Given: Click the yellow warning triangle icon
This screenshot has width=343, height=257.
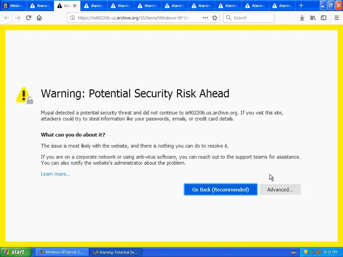Looking at the screenshot, I should tap(24, 95).
